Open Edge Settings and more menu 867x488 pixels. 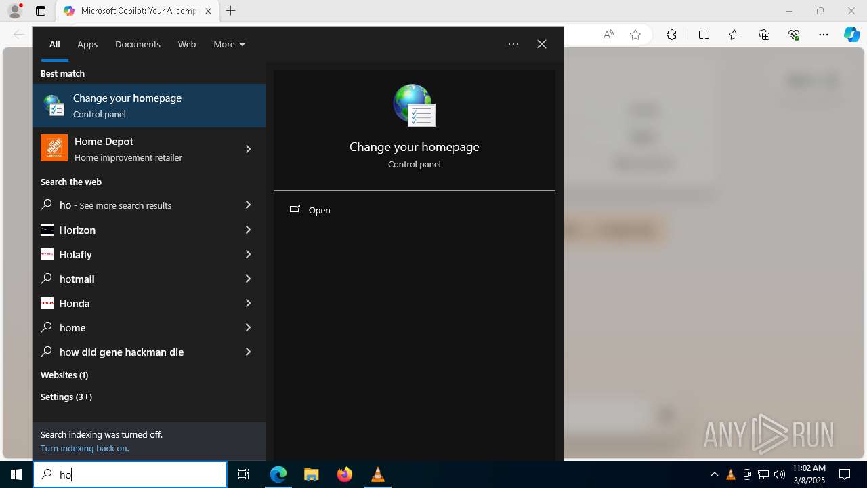tap(824, 35)
